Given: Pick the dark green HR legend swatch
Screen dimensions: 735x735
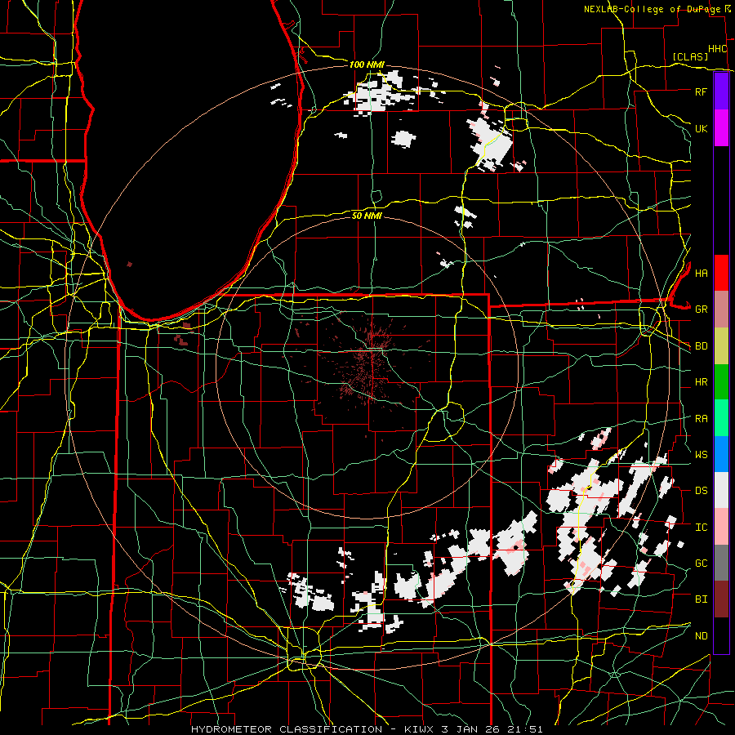Looking at the screenshot, I should pos(721,382).
